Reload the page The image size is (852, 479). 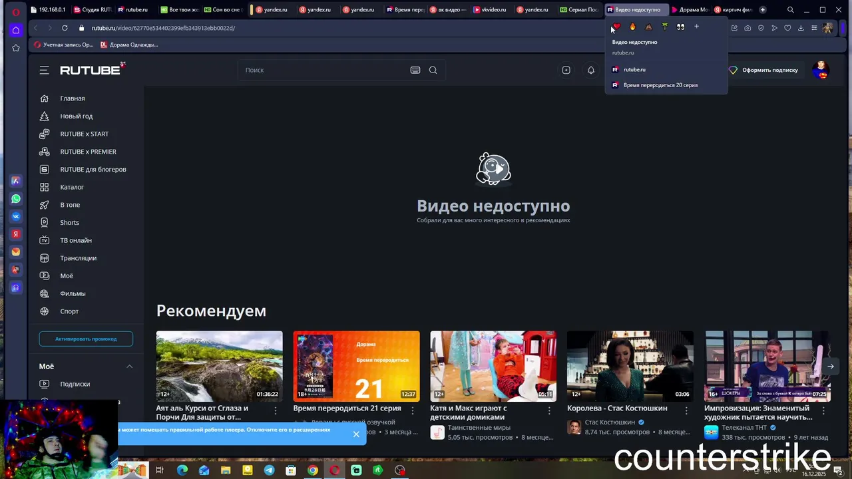(x=65, y=28)
